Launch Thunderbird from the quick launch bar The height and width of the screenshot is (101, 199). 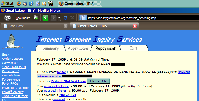[25, 4]
